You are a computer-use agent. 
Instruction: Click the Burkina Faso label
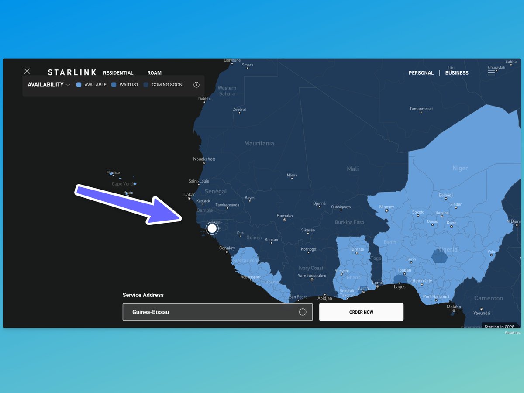(349, 222)
